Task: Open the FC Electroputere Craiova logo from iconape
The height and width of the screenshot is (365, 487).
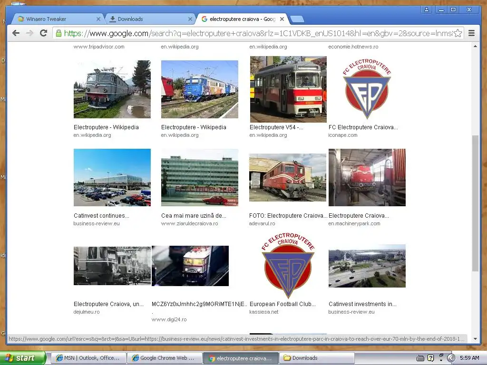Action: pyautogui.click(x=367, y=89)
